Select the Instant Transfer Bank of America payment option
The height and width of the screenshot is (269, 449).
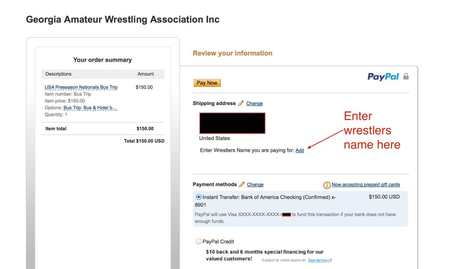click(197, 196)
